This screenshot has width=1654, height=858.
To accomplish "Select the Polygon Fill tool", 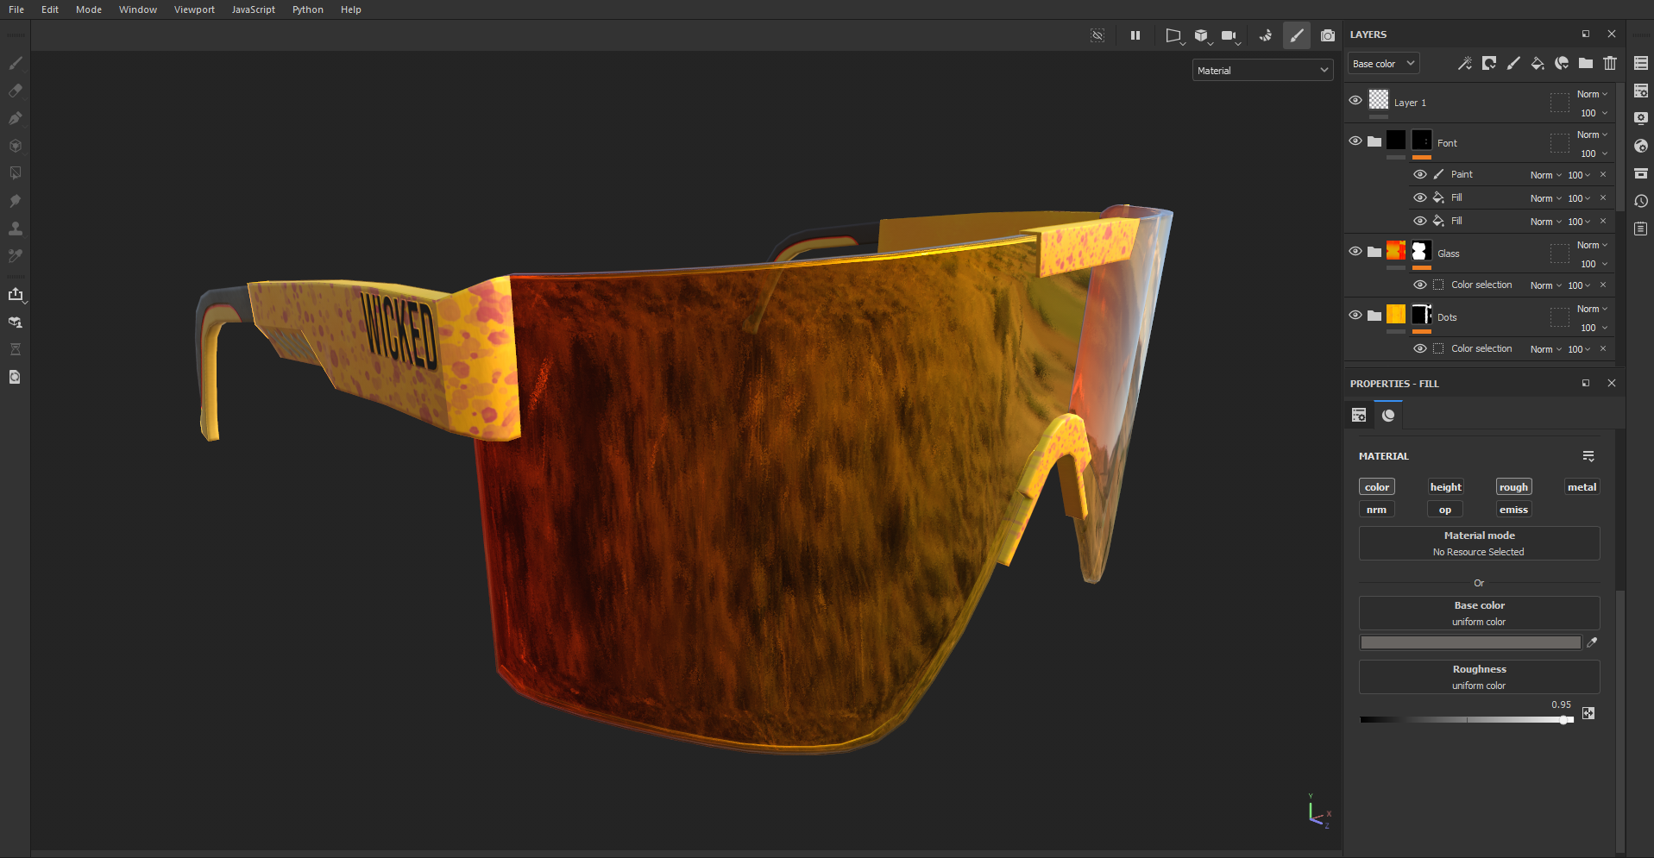I will point(16,173).
